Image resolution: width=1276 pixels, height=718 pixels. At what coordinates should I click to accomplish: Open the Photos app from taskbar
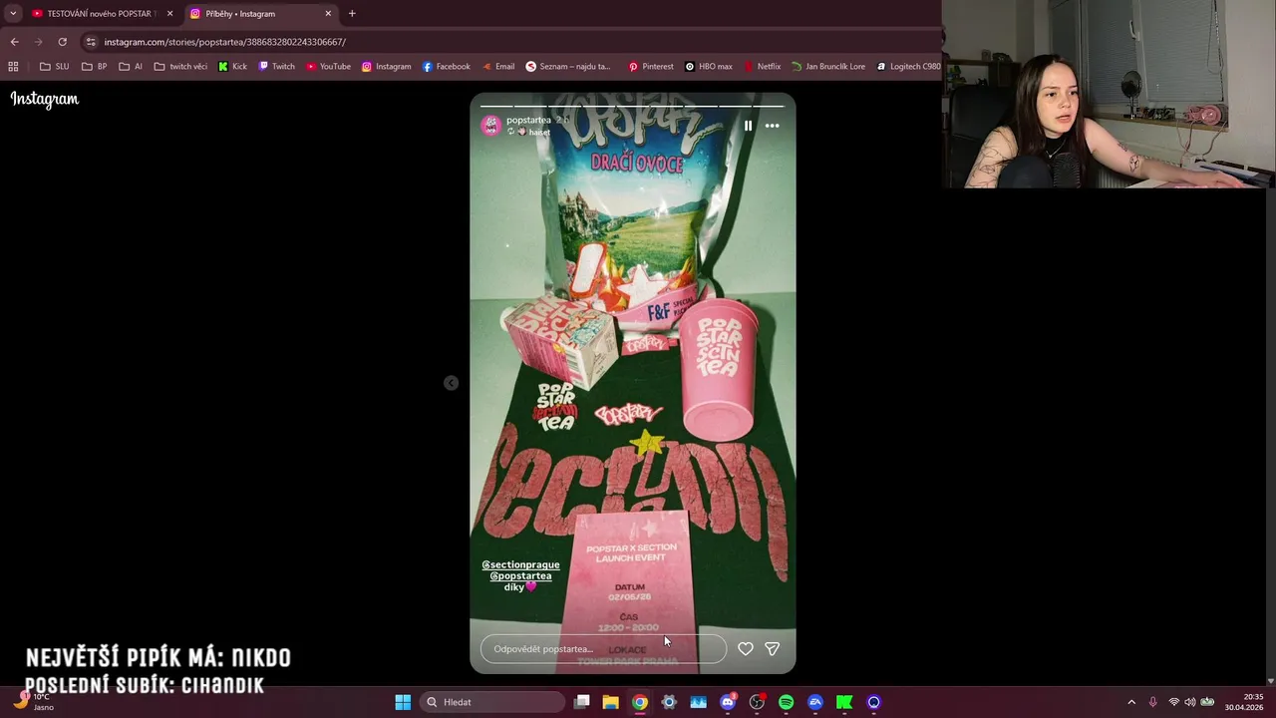pyautogui.click(x=698, y=702)
